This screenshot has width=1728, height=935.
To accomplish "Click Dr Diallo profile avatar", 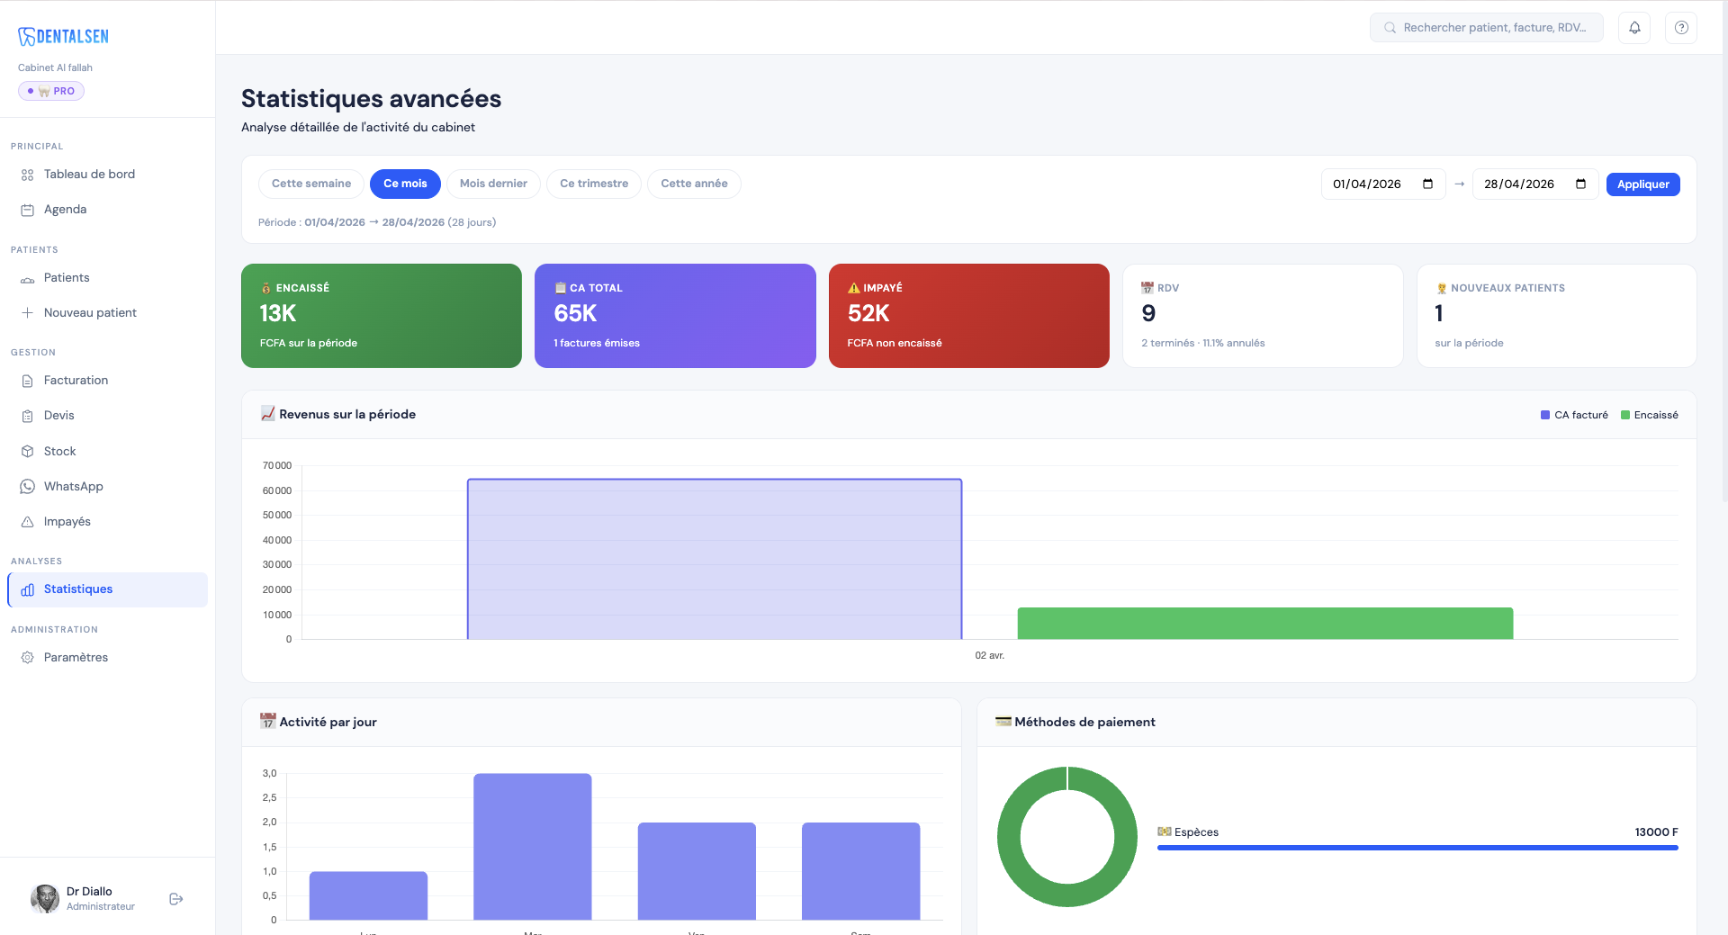I will click(x=45, y=899).
